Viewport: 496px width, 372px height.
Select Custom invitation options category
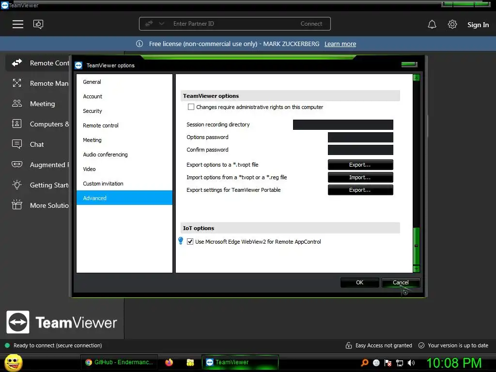click(124, 184)
